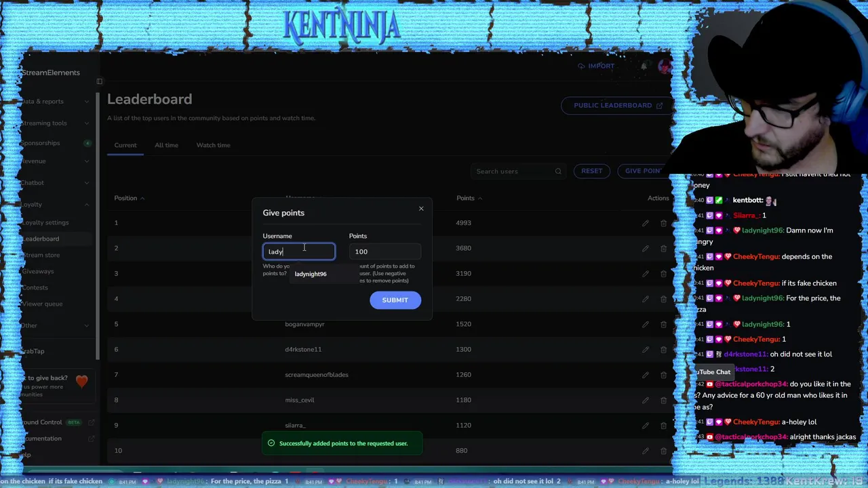Image resolution: width=868 pixels, height=488 pixels.
Task: Edit the user with 4993 points
Action: [646, 223]
